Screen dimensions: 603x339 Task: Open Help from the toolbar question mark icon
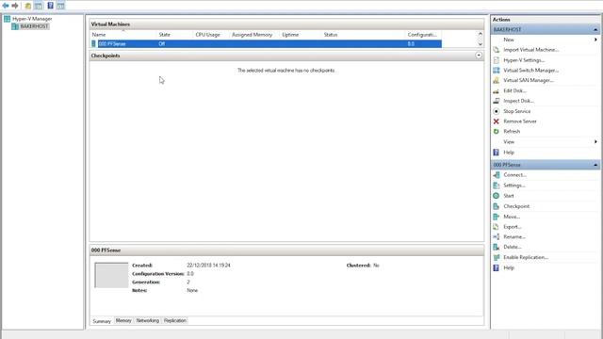tap(50, 6)
